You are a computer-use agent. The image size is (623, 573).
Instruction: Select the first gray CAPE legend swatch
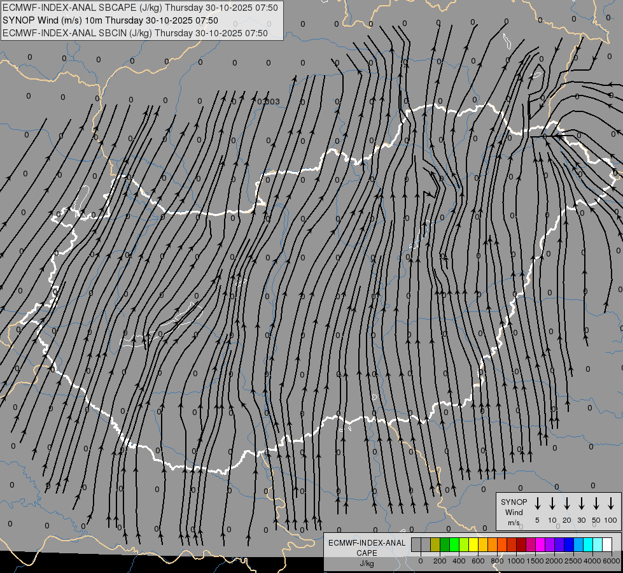click(x=416, y=544)
